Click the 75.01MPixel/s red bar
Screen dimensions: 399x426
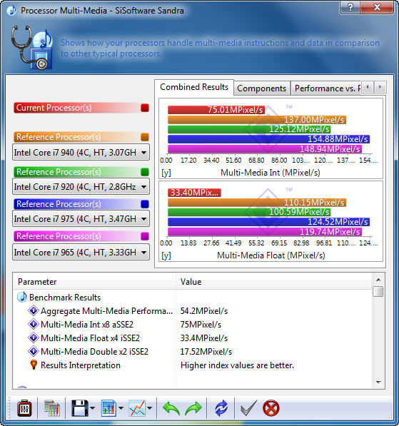click(216, 110)
